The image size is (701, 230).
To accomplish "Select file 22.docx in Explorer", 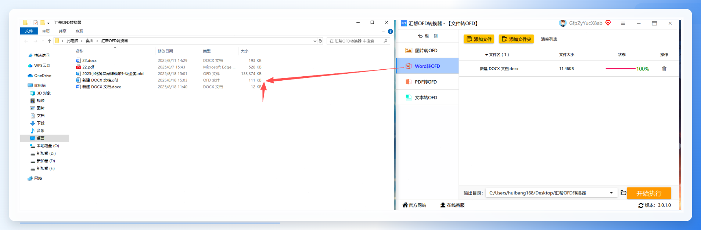I will tap(89, 61).
